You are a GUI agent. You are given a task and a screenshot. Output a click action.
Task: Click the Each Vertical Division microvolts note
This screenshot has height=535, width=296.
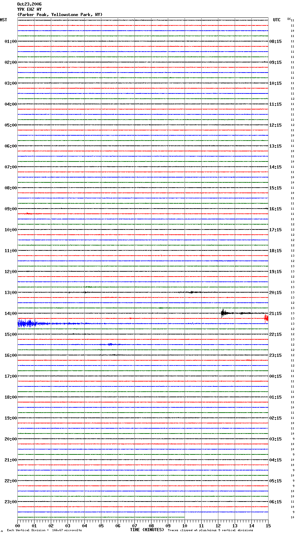(44, 530)
